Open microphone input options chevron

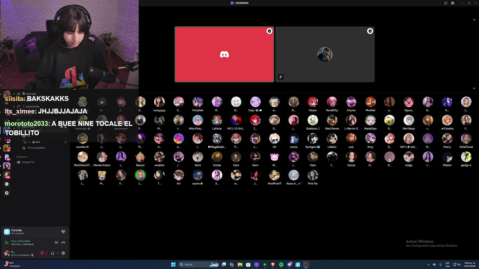47,253
